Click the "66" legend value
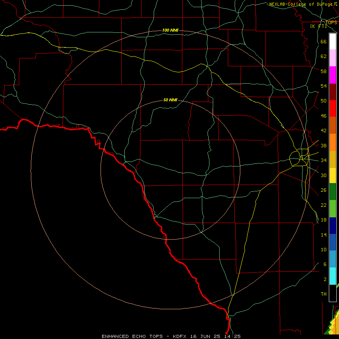The image size is (339, 339). (324, 41)
